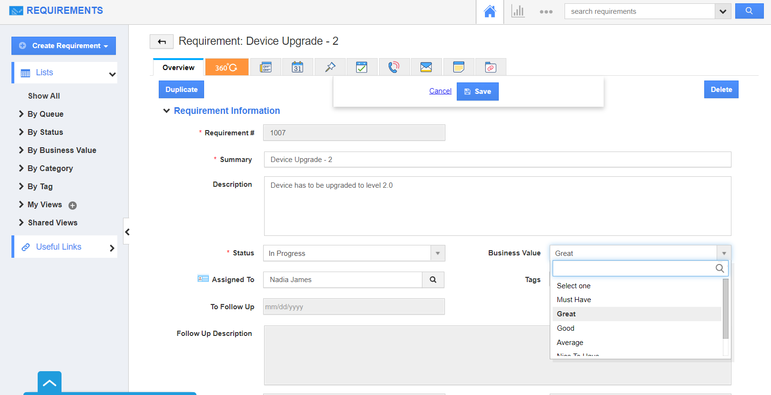Screen dimensions: 771x395
Task: Open the home icon in top bar
Action: (x=490, y=11)
